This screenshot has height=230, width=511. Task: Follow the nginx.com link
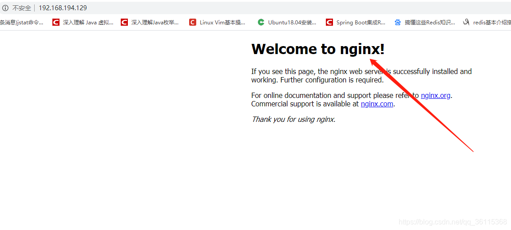pyautogui.click(x=377, y=104)
